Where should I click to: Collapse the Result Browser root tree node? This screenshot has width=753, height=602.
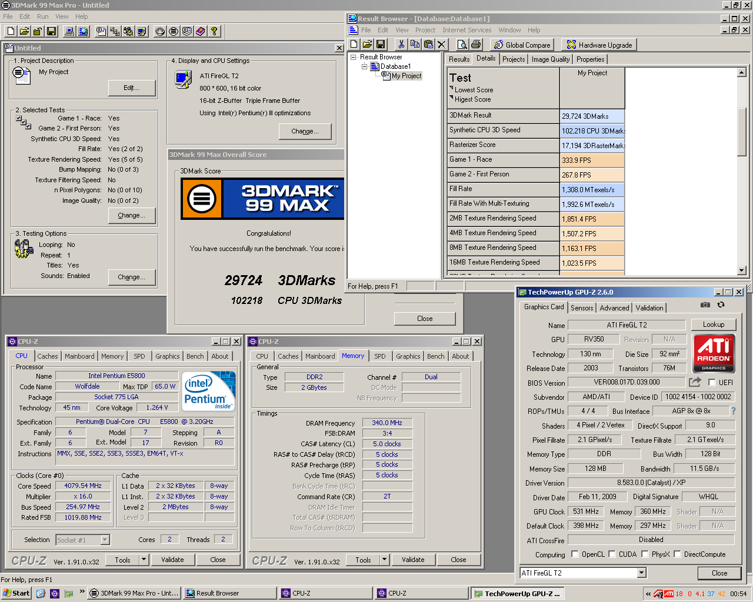point(353,57)
